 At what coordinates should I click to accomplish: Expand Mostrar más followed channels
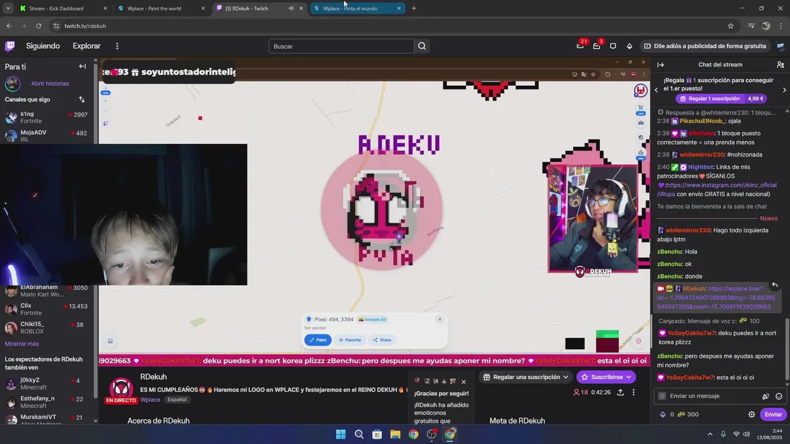pos(22,343)
